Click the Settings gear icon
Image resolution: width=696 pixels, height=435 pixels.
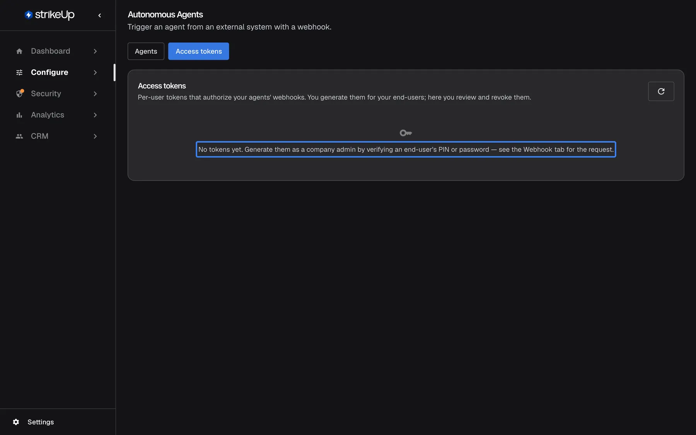click(16, 422)
